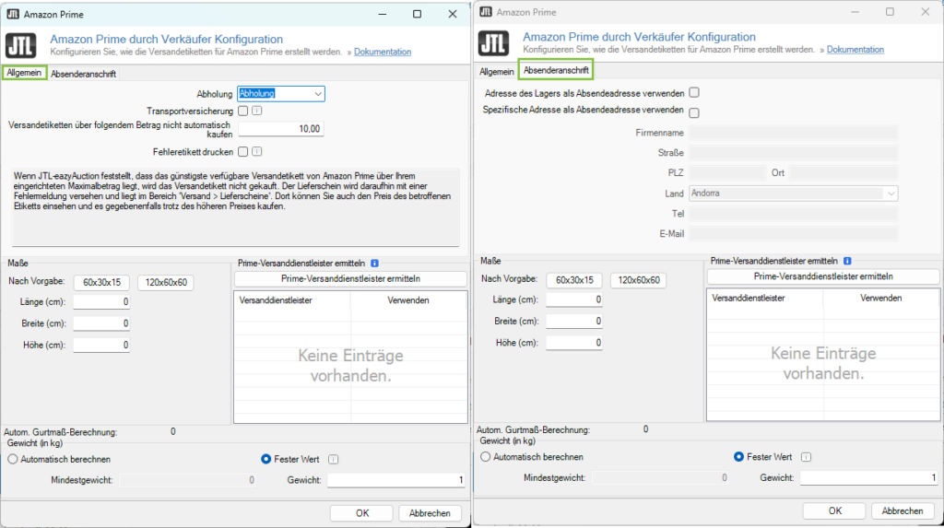
Task: Click the Firmenname field
Action: [x=794, y=133]
